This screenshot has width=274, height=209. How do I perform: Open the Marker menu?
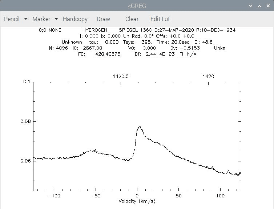tap(41, 19)
